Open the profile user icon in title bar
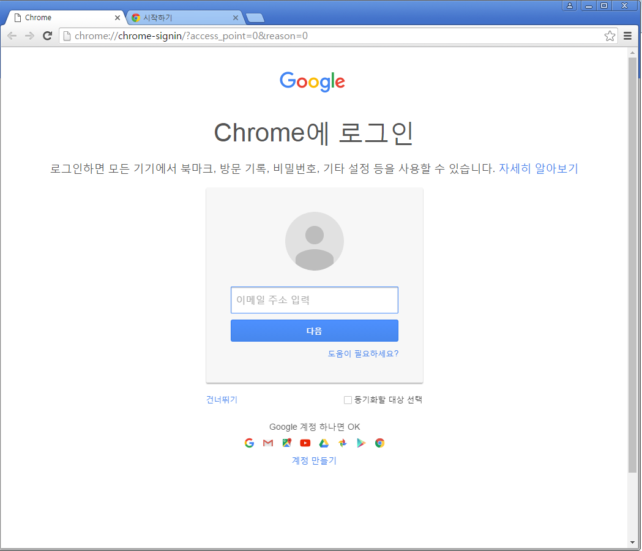This screenshot has width=642, height=551. (570, 6)
